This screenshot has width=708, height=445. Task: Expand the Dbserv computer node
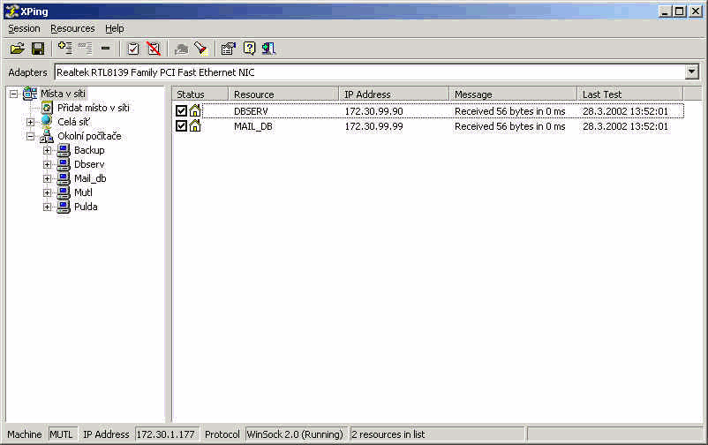click(x=47, y=164)
